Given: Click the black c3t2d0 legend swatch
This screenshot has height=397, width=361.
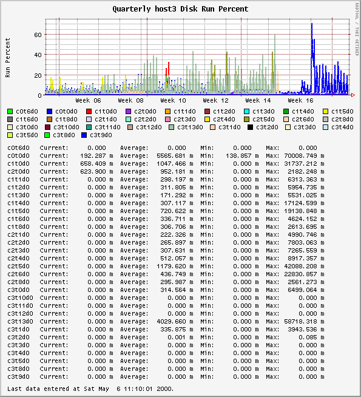Looking at the screenshot, I should point(250,127).
